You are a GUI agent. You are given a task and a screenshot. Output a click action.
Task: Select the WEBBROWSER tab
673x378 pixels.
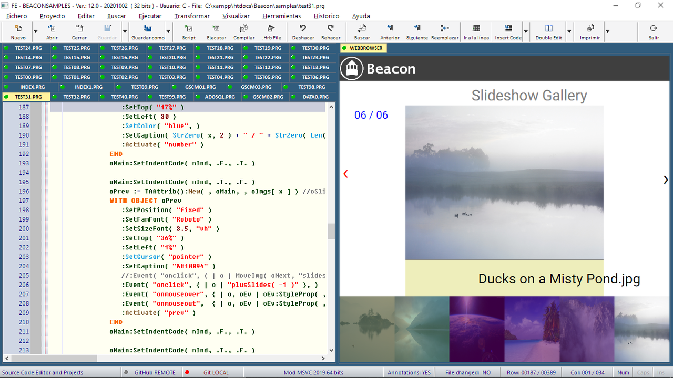363,48
